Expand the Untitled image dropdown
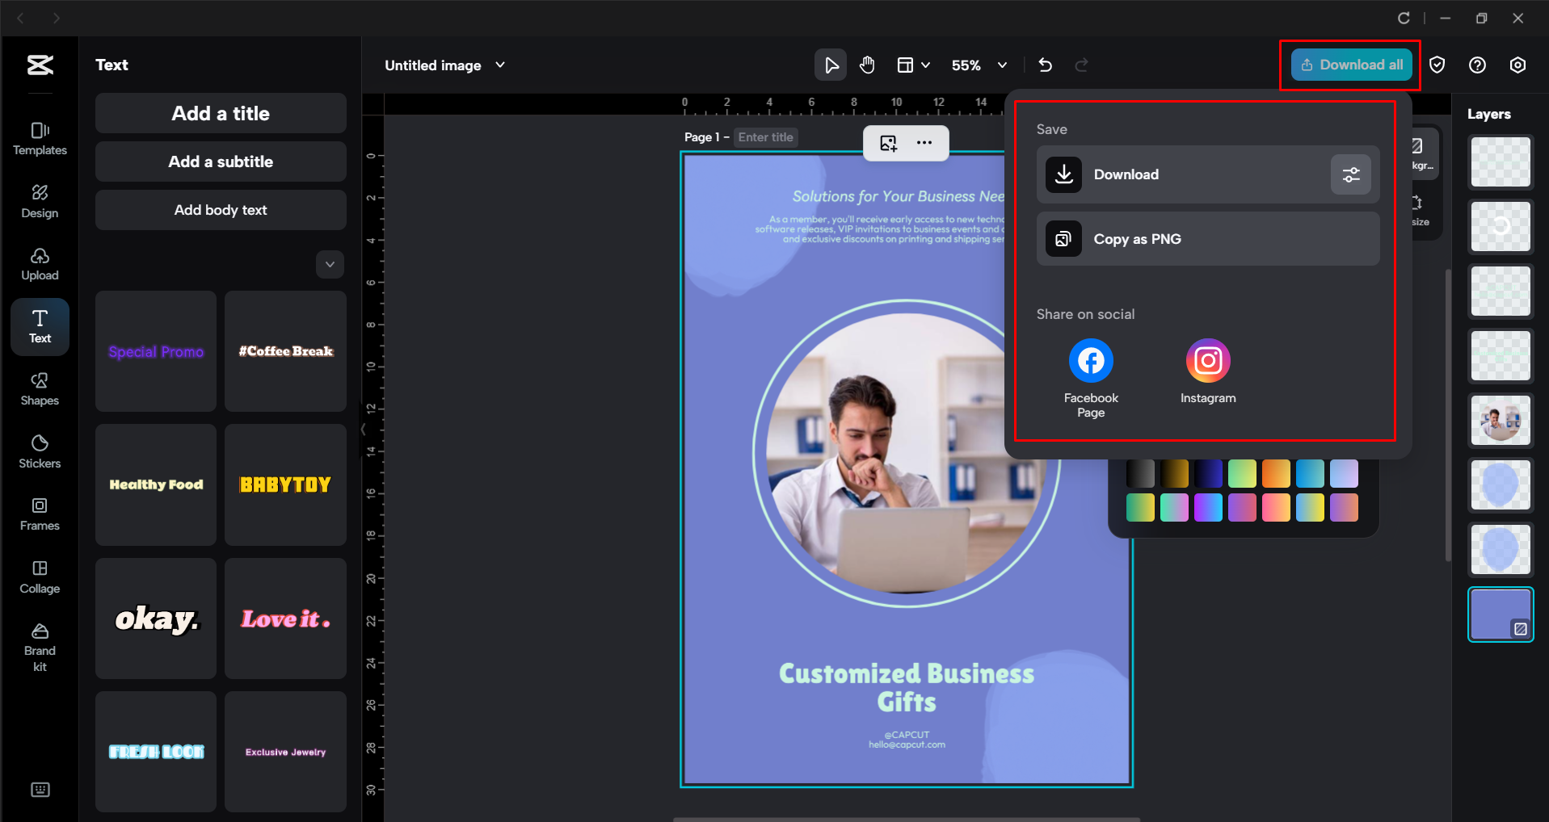Screen dimensions: 1549x822 click(500, 65)
